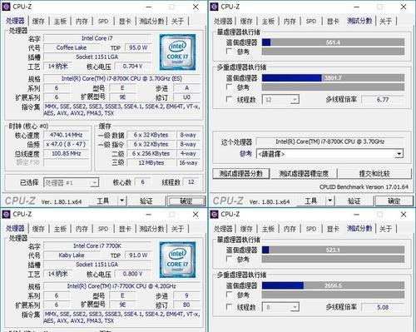Viewport: 416px width, 332px height.
Task: Tick the 线程数 checkbox in bottom-right window
Action: point(229,307)
